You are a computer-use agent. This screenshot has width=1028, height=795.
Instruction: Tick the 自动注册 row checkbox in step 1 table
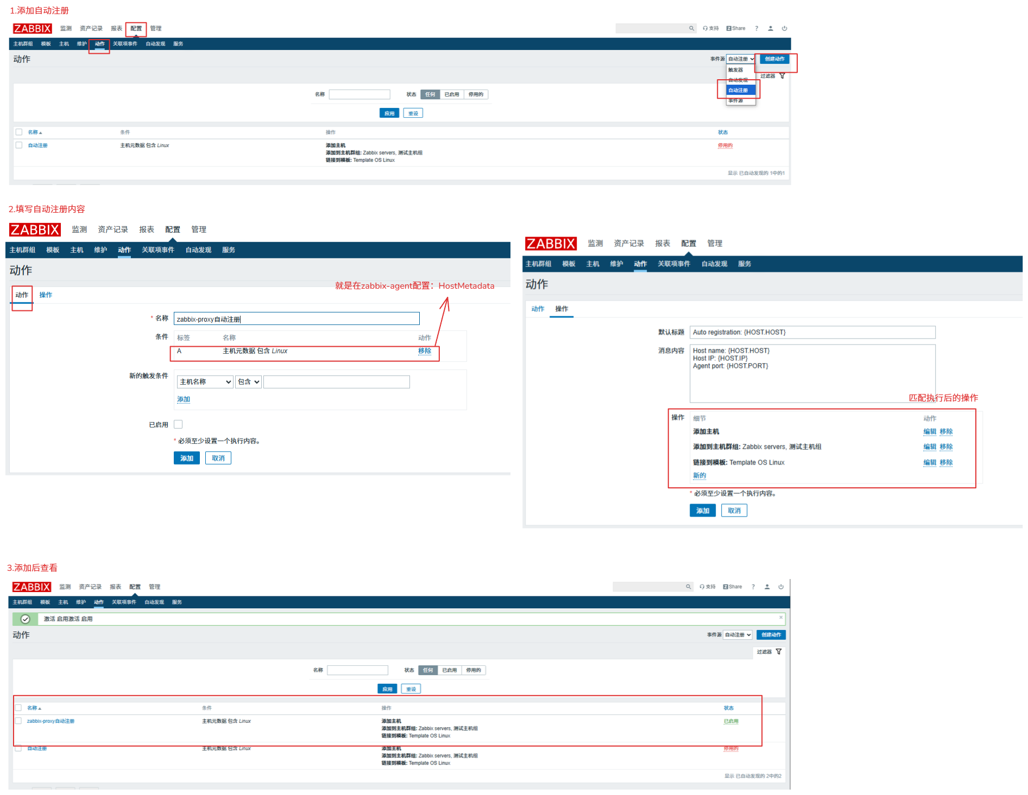coord(19,145)
